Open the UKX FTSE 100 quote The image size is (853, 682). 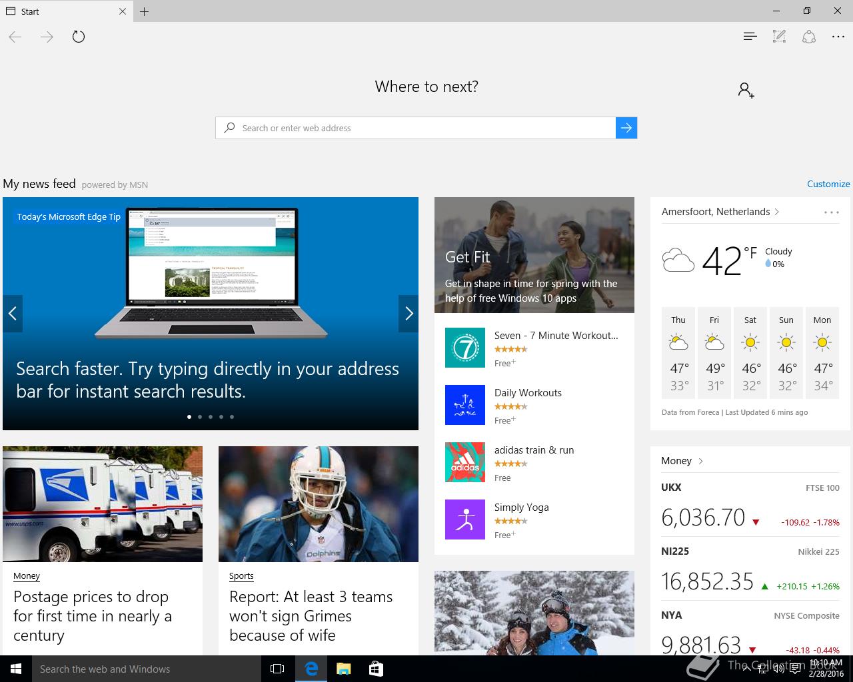pos(750,506)
